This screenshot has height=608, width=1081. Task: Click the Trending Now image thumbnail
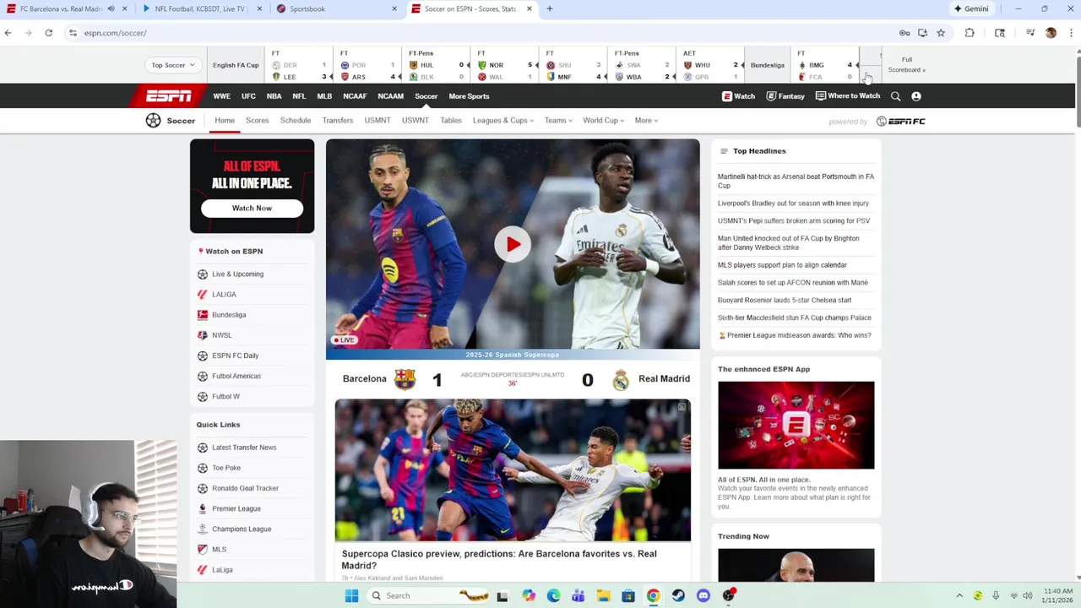[x=796, y=565]
